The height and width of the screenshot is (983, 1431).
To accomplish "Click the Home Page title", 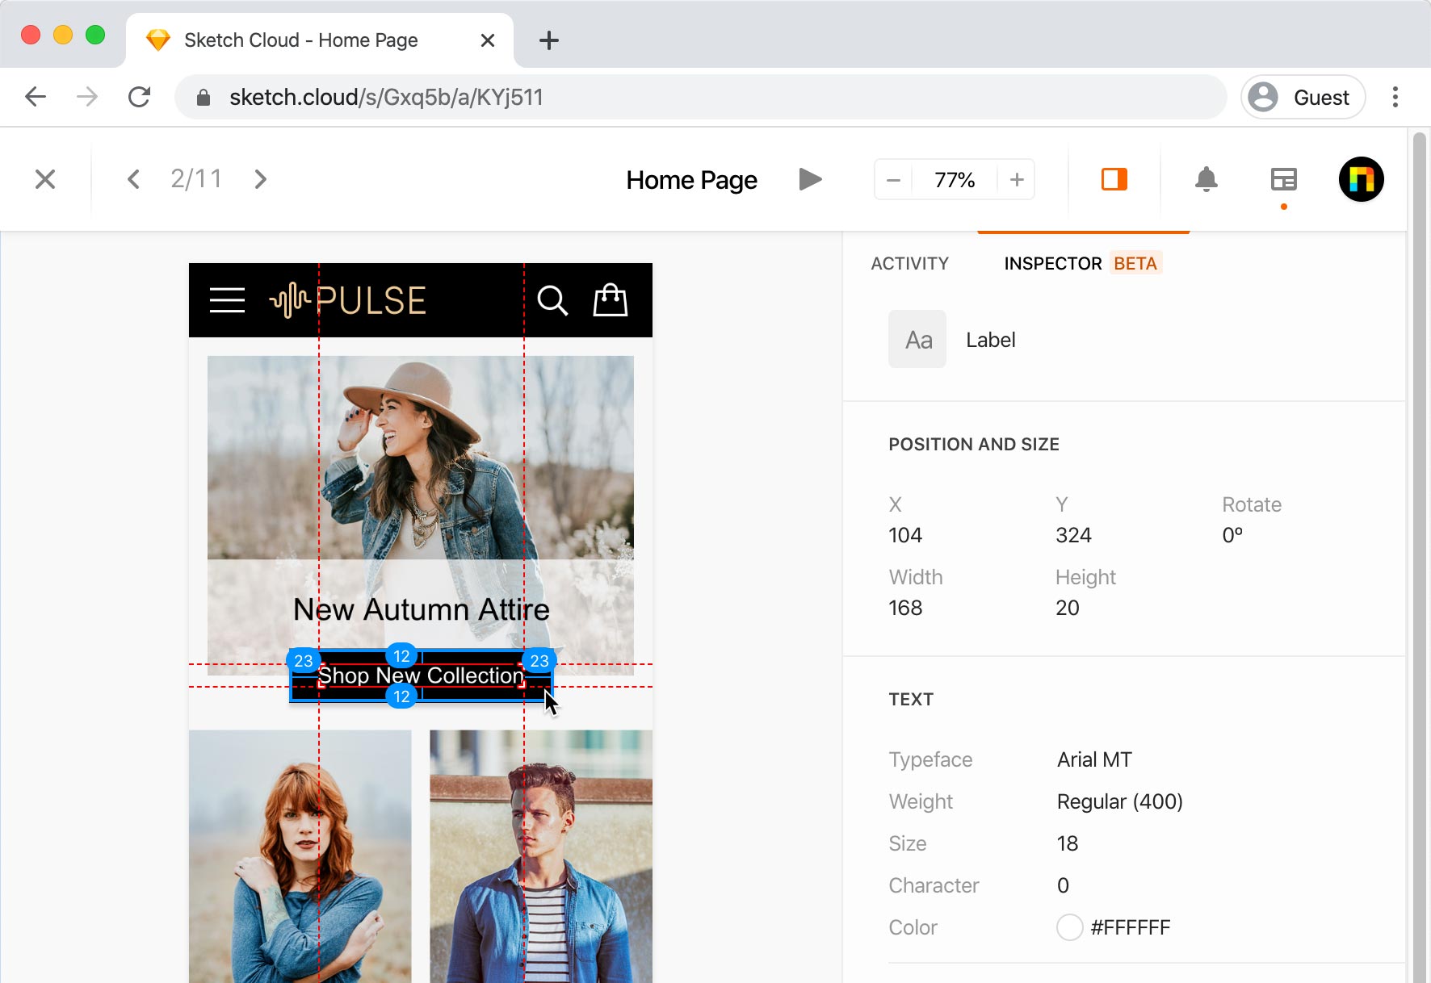I will pyautogui.click(x=690, y=179).
